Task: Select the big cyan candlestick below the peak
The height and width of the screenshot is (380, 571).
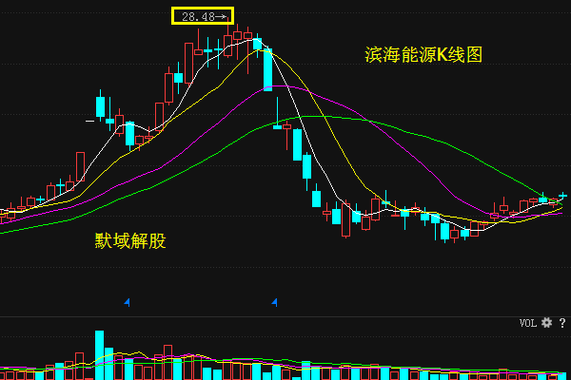Action: (x=267, y=69)
